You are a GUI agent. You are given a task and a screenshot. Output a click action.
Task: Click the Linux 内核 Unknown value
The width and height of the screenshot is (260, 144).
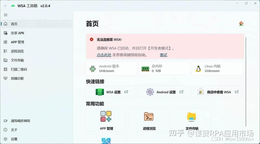point(212,71)
